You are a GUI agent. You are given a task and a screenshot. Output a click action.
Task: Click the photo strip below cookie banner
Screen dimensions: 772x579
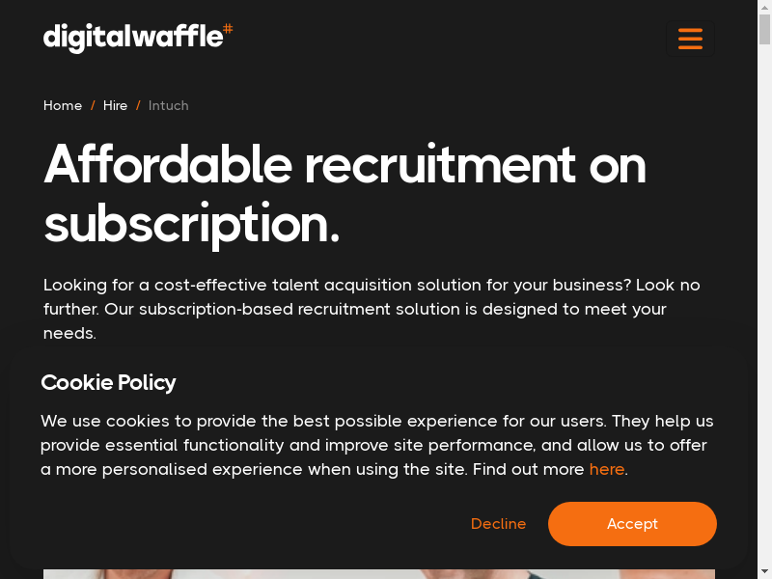[378, 573]
